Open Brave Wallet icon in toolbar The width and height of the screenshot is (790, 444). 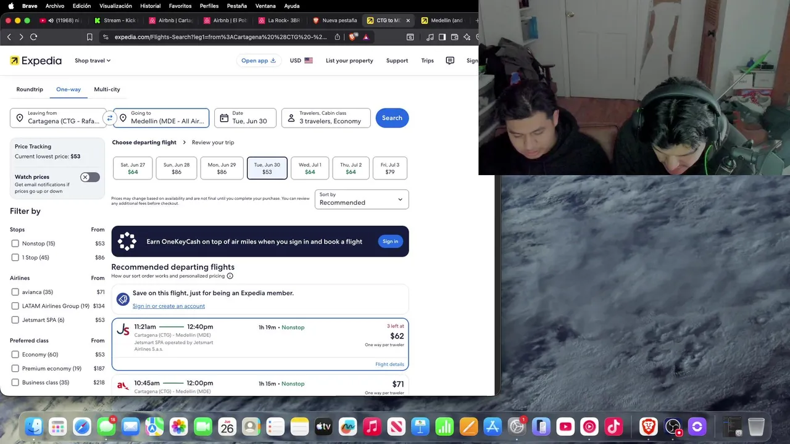pos(454,37)
